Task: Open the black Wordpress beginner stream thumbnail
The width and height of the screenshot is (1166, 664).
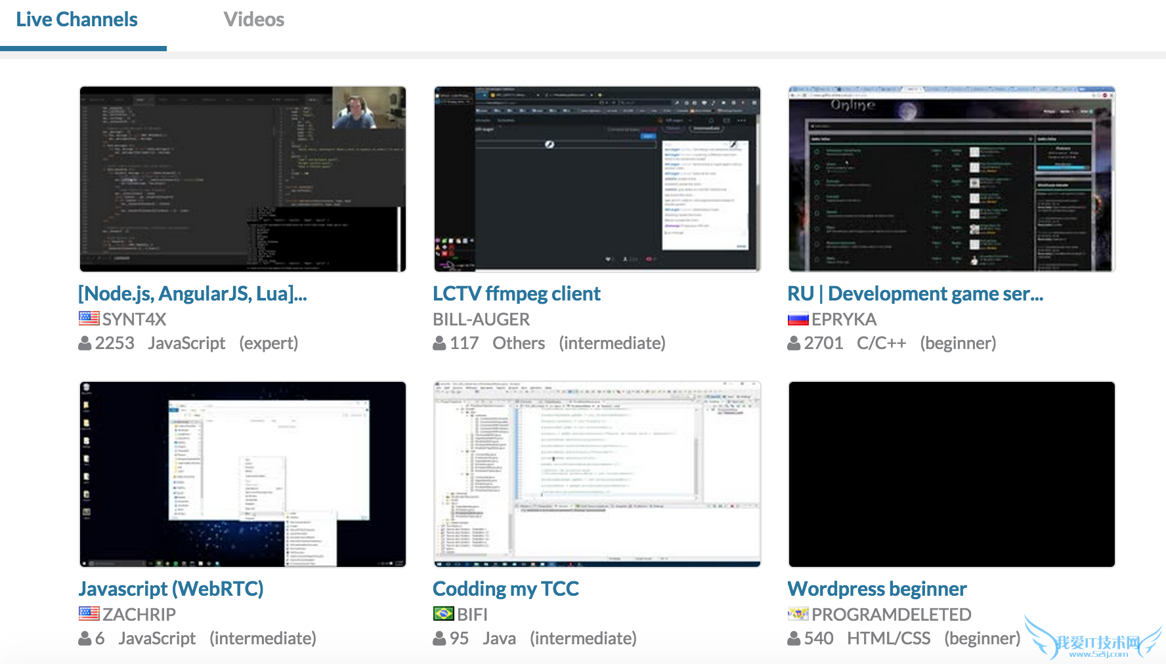Action: click(x=951, y=474)
